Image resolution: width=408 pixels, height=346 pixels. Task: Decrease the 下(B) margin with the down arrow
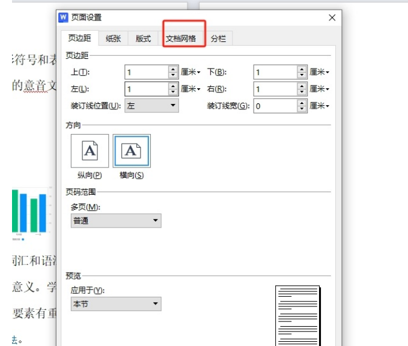(302, 76)
